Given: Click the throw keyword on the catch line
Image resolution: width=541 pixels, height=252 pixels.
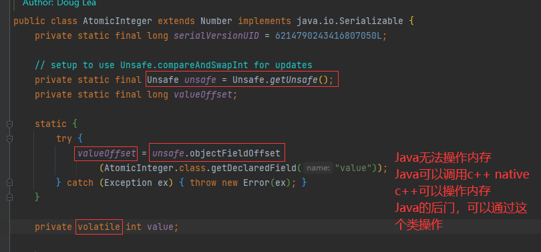Looking at the screenshot, I should (203, 182).
